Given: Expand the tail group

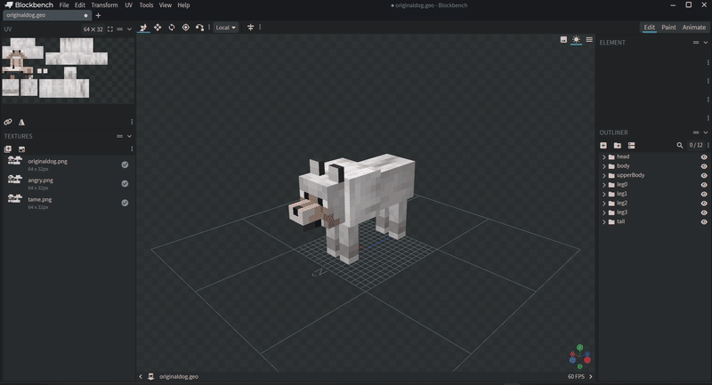Looking at the screenshot, I should (604, 221).
